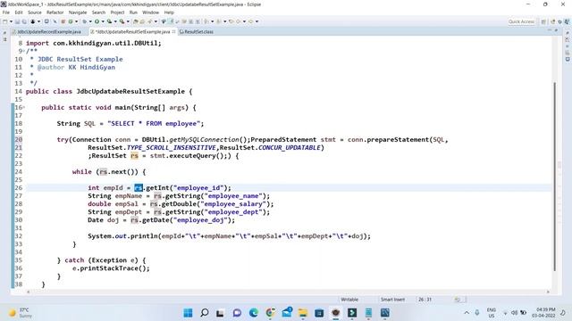This screenshot has height=321, width=572.
Task: Toggle Mark Occurrences toolbar icon
Action: [x=172, y=21]
